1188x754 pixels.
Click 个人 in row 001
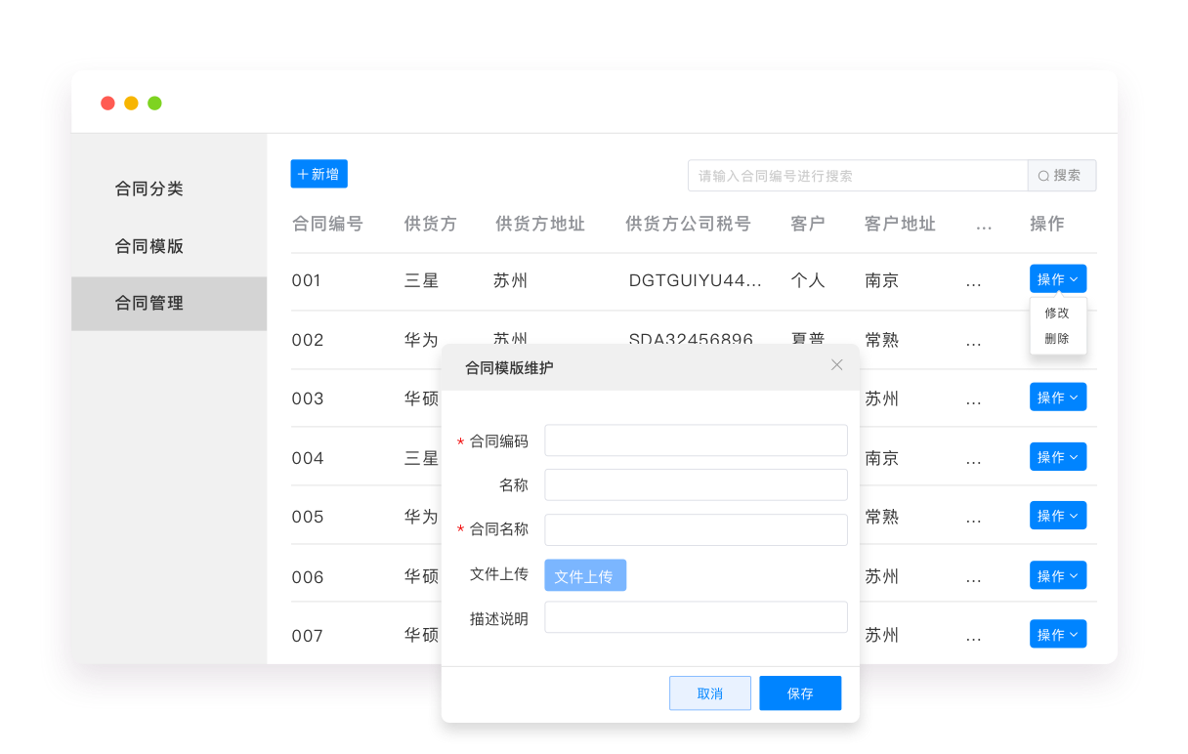[808, 281]
